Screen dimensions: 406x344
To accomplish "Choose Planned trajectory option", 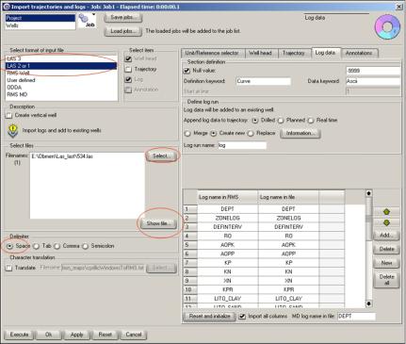I will 281,121.
